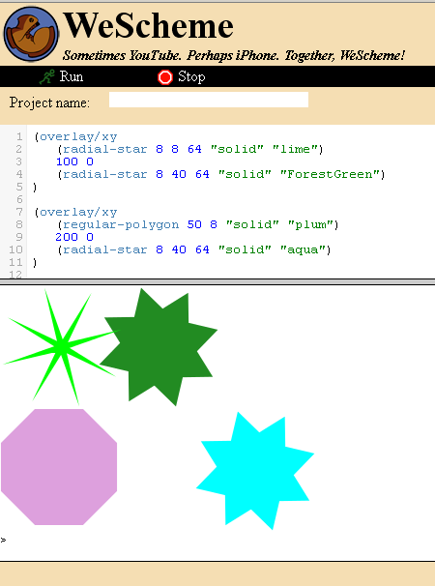Viewport: 435px width, 586px height.
Task: Click the regular-polygon keyword on line 8
Action: [x=121, y=224]
